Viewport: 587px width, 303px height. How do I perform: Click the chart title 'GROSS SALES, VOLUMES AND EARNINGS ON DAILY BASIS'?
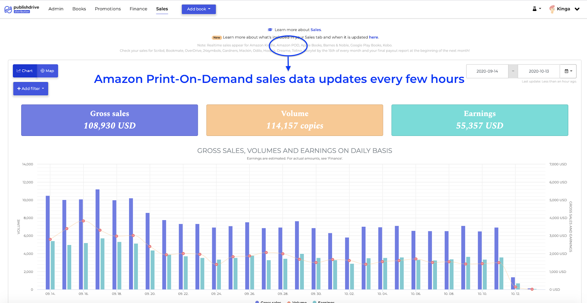295,151
